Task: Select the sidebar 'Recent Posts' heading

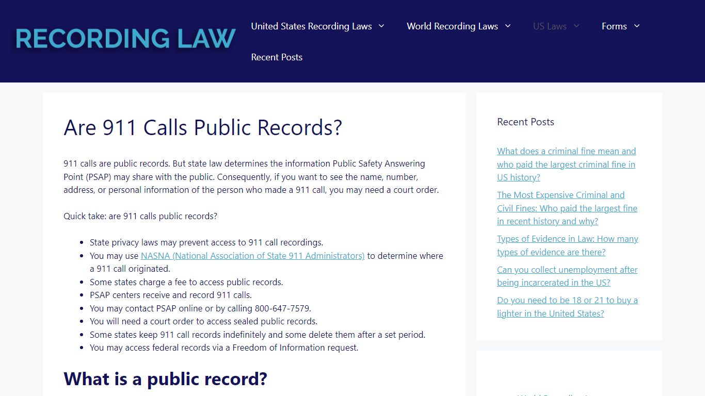Action: click(525, 122)
